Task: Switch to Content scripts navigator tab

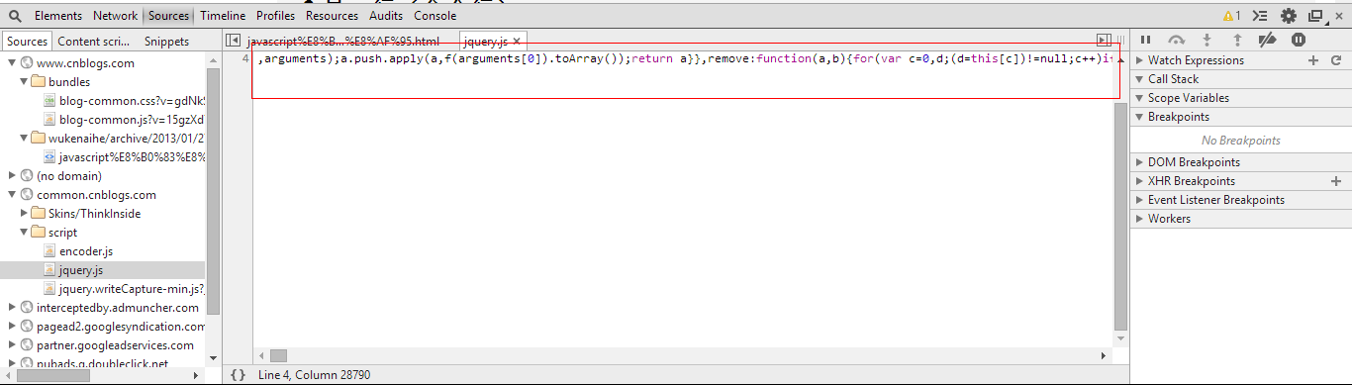Action: coord(94,42)
